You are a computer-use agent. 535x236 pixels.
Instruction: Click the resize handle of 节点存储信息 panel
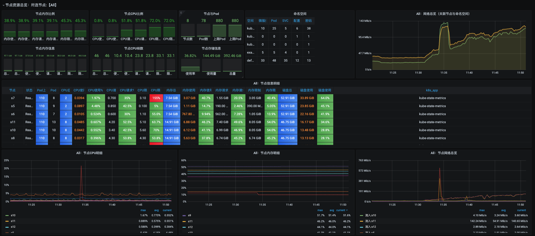pyautogui.click(x=242, y=77)
